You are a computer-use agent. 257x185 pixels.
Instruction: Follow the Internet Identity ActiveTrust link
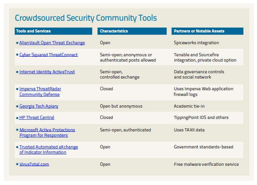point(47,72)
